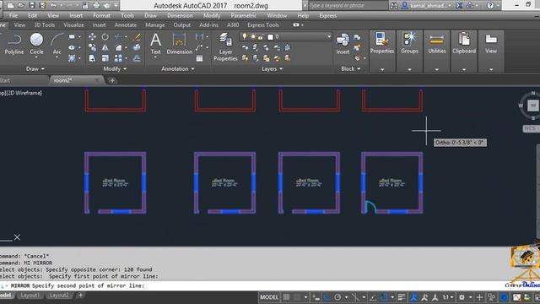Click the Explode tool icon

137,47
